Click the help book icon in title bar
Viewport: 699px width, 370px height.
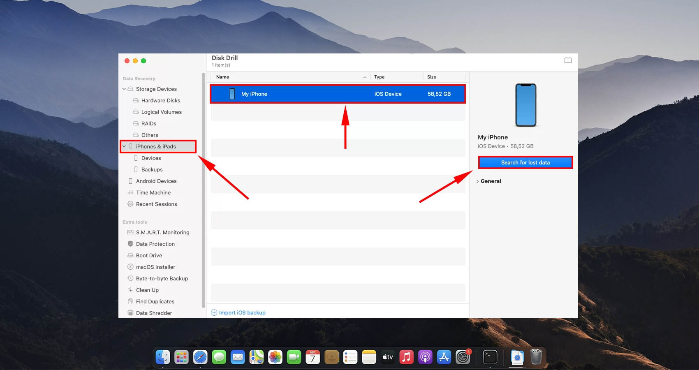point(568,60)
